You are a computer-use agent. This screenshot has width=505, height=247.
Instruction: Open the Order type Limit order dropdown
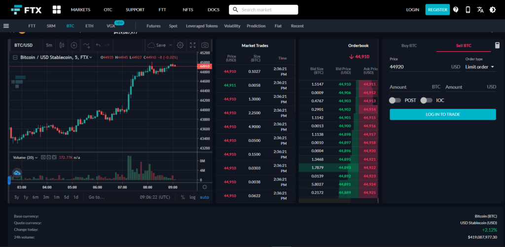(480, 67)
